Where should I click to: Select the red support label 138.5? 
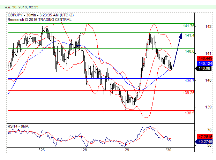190,113
